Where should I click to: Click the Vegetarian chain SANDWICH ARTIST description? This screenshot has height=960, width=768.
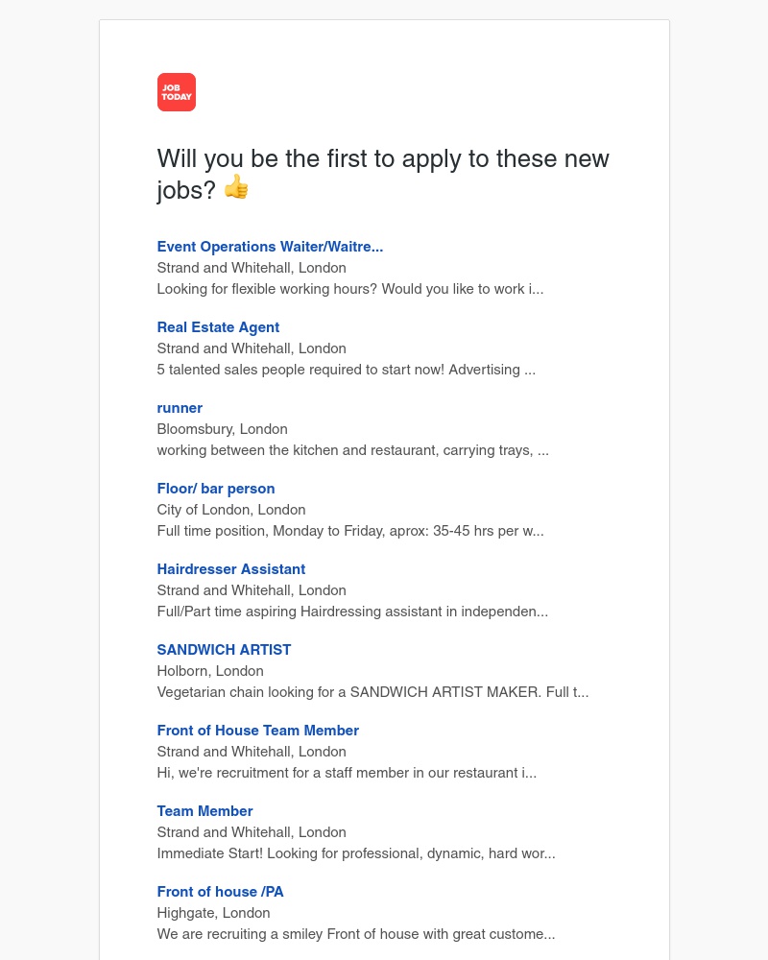click(x=372, y=692)
